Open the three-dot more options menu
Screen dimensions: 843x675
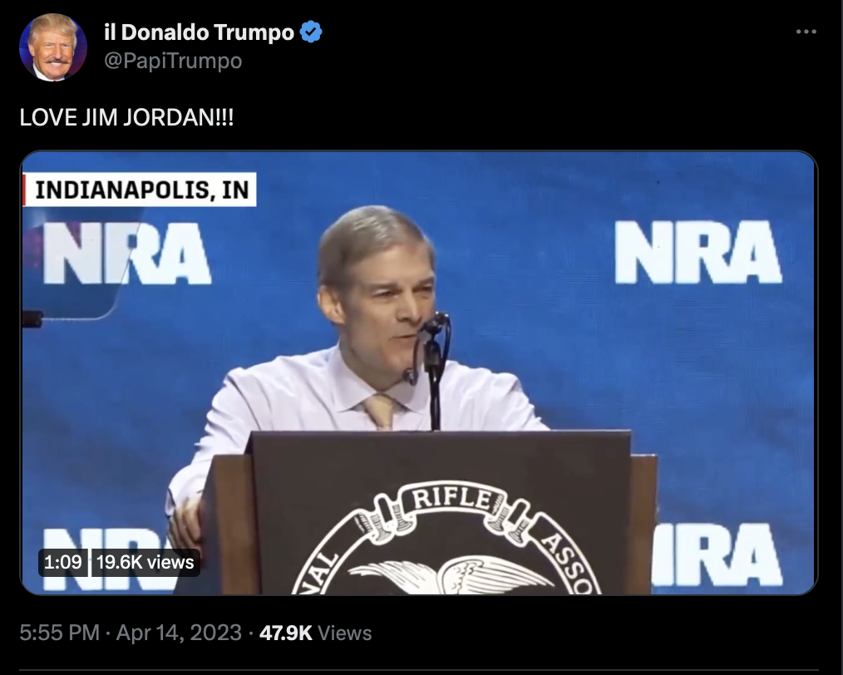tap(806, 32)
